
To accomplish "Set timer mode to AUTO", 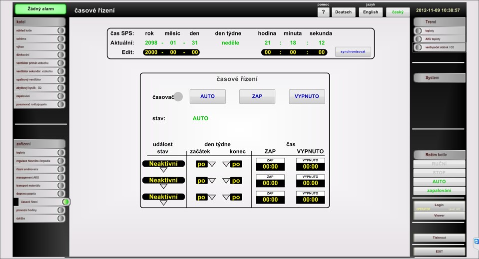I will [x=207, y=96].
